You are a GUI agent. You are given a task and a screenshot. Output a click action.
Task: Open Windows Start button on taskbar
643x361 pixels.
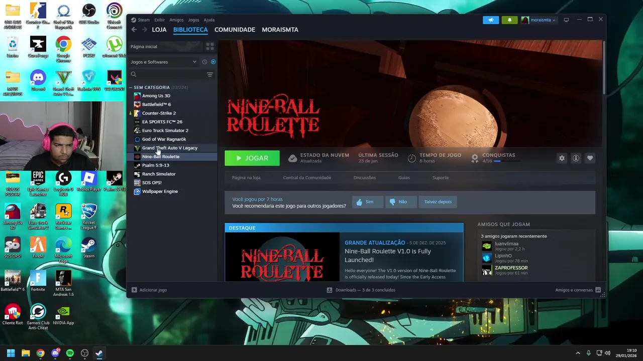11,353
